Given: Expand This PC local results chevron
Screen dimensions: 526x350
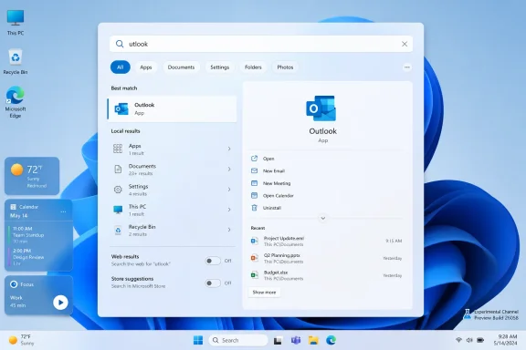Looking at the screenshot, I should 229,210.
